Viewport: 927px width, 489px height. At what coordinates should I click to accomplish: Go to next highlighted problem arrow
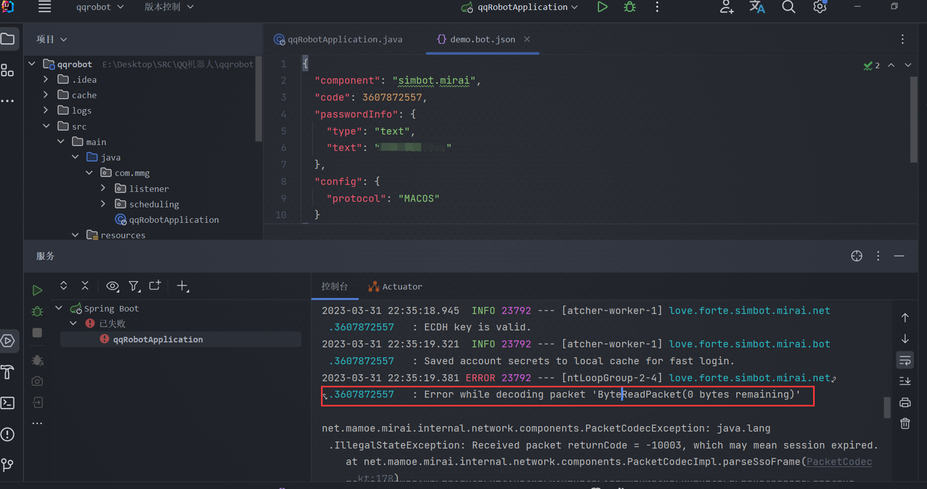(908, 65)
